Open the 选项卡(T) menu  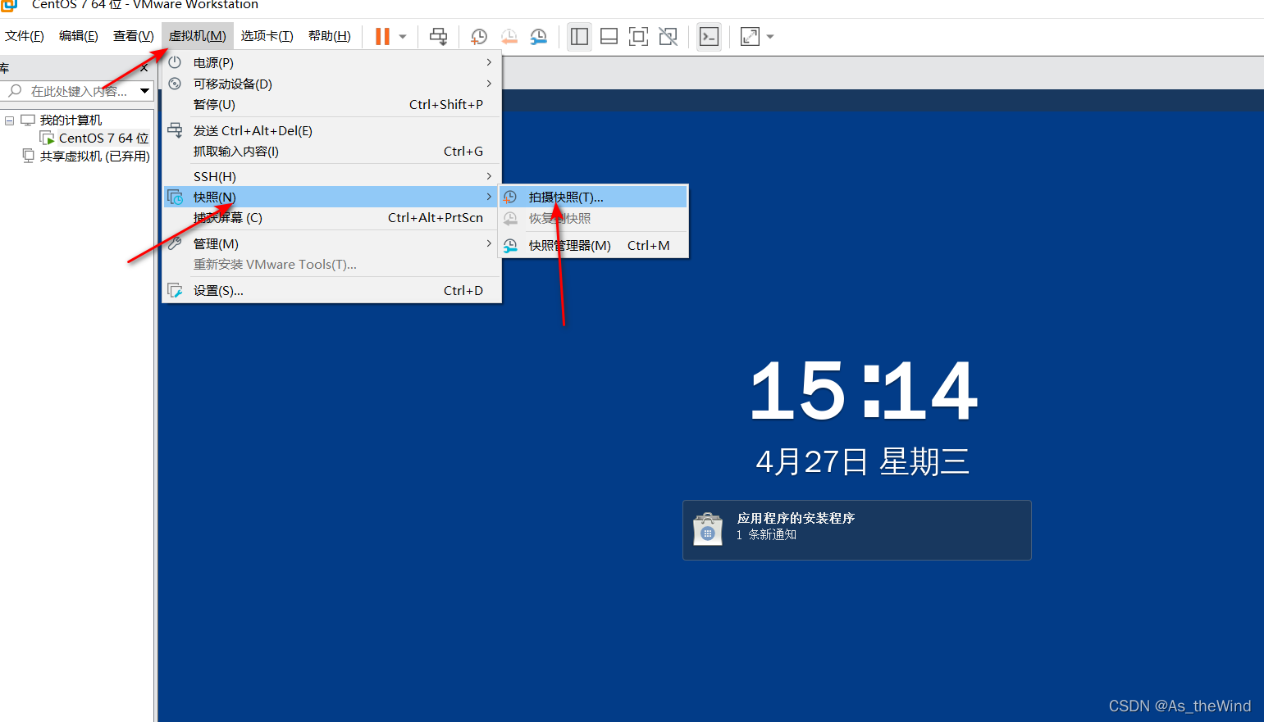pyautogui.click(x=267, y=36)
